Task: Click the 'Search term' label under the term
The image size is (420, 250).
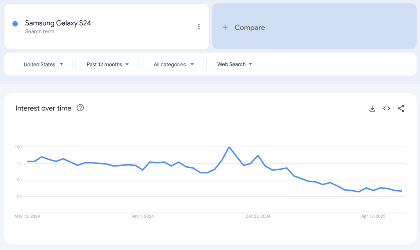Action: coord(40,32)
